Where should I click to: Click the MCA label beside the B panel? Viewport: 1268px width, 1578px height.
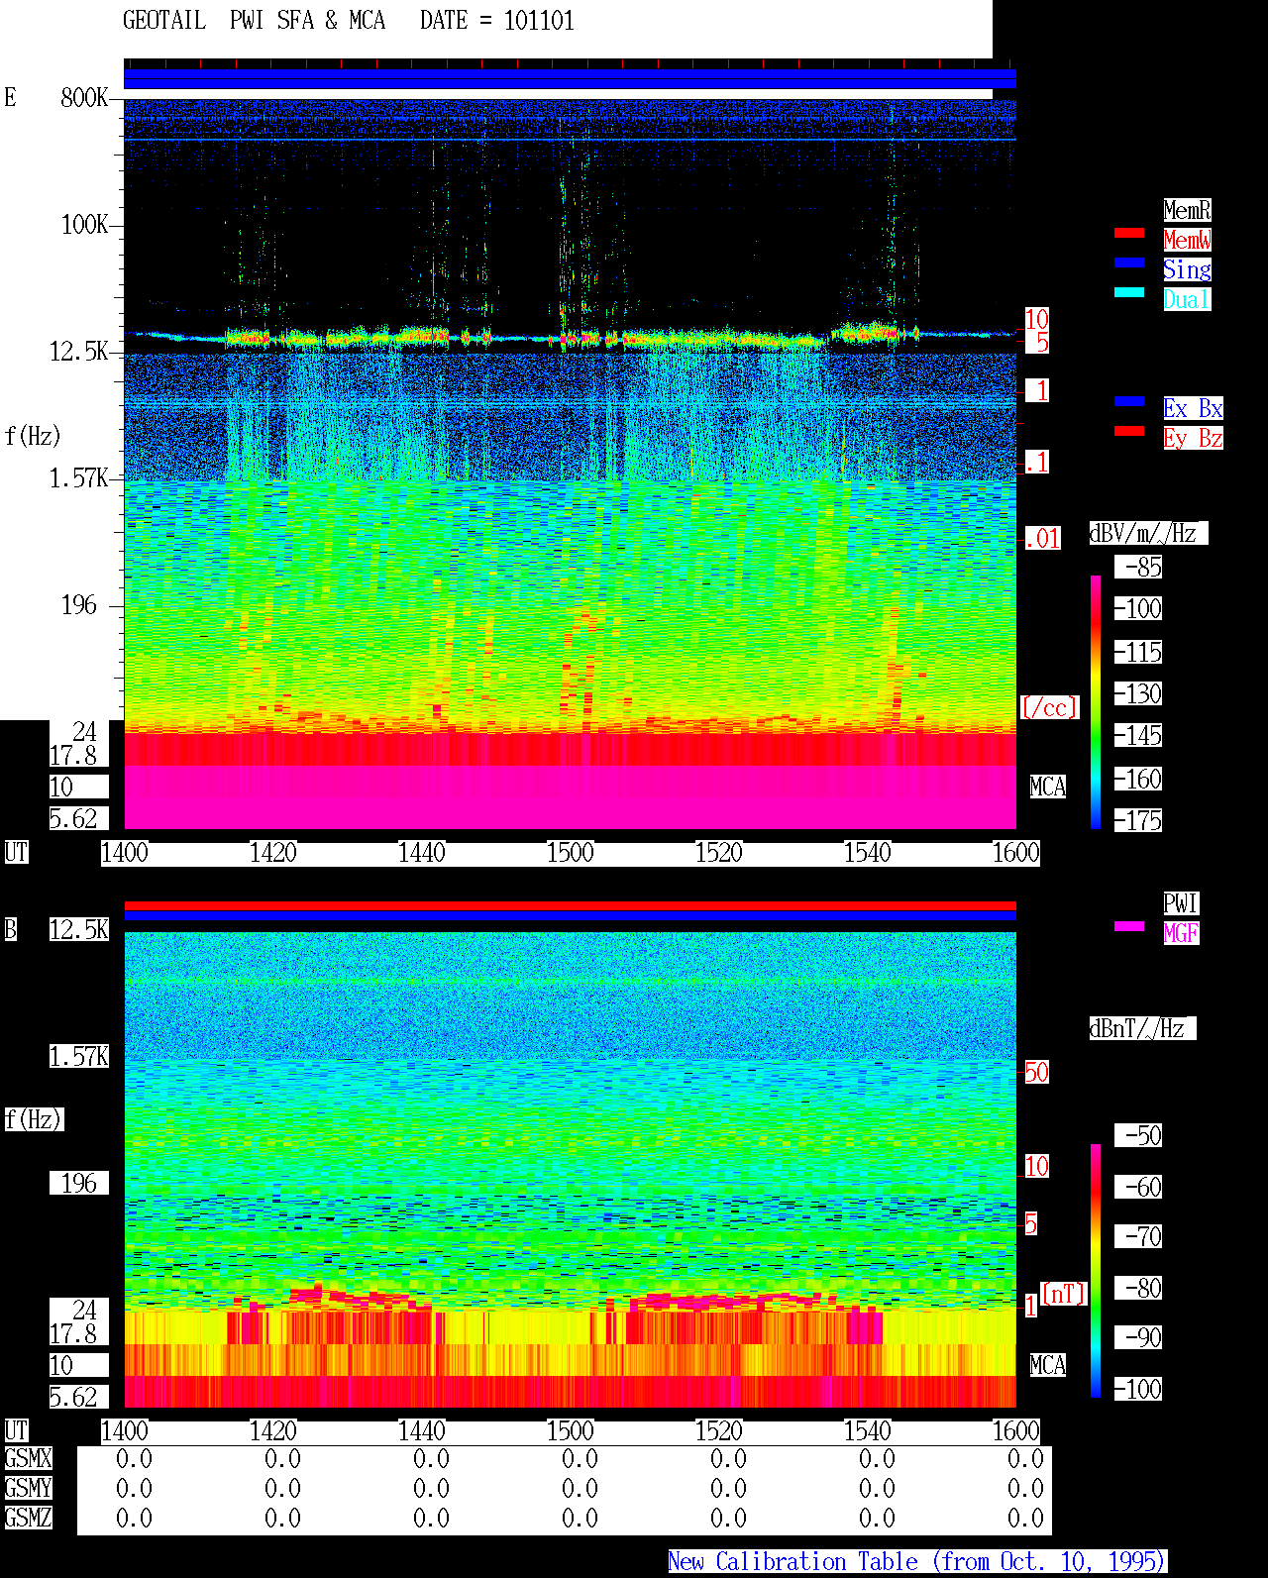click(x=1048, y=1365)
